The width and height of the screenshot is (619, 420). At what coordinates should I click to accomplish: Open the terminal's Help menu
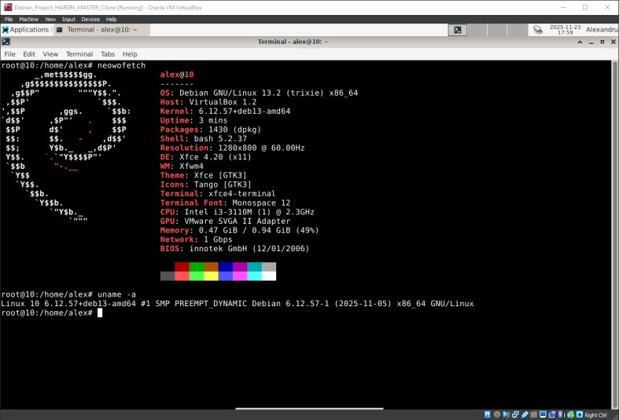pyautogui.click(x=130, y=54)
